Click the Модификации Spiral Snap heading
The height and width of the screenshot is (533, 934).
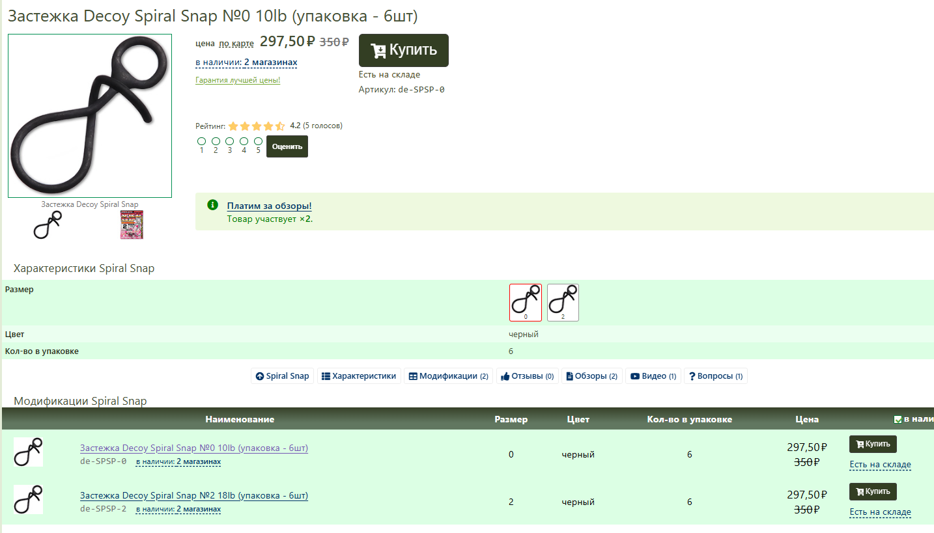tap(80, 401)
